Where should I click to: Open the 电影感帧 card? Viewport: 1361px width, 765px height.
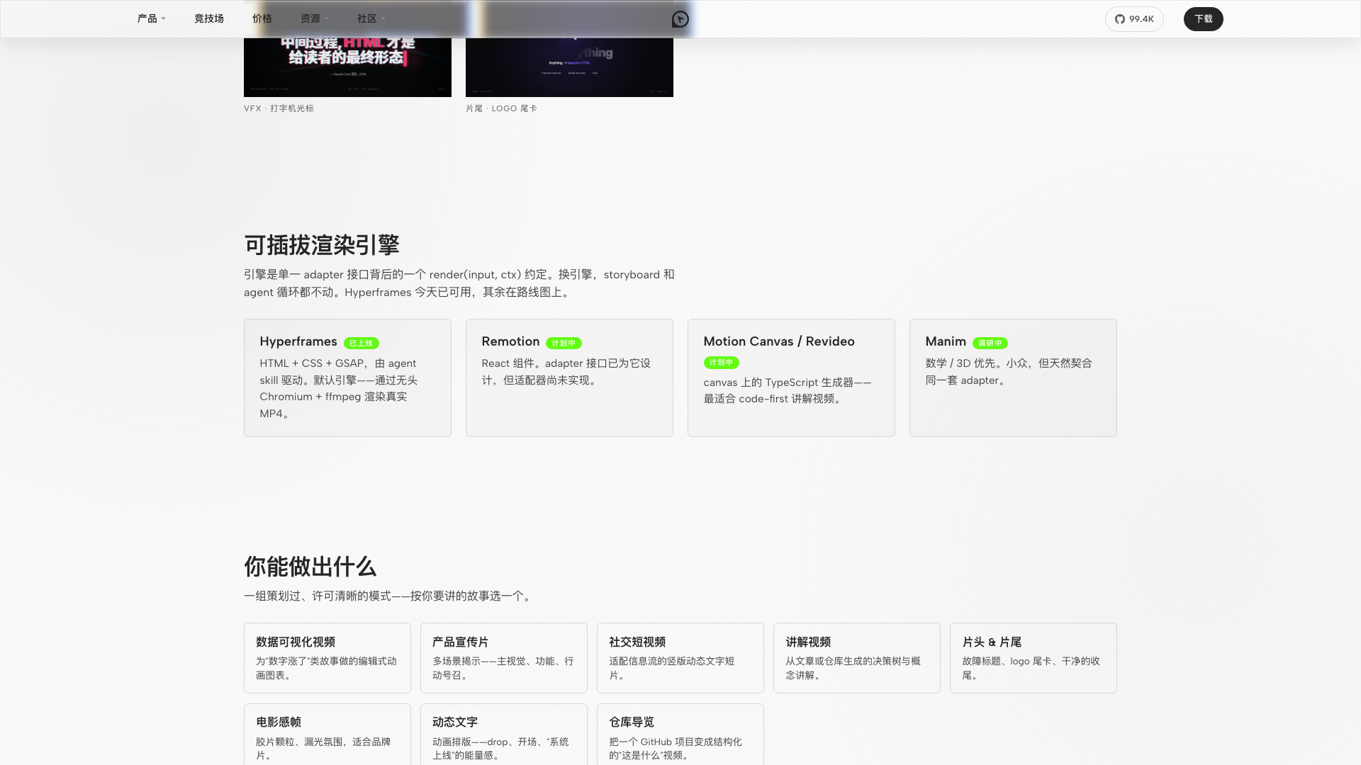coord(327,735)
